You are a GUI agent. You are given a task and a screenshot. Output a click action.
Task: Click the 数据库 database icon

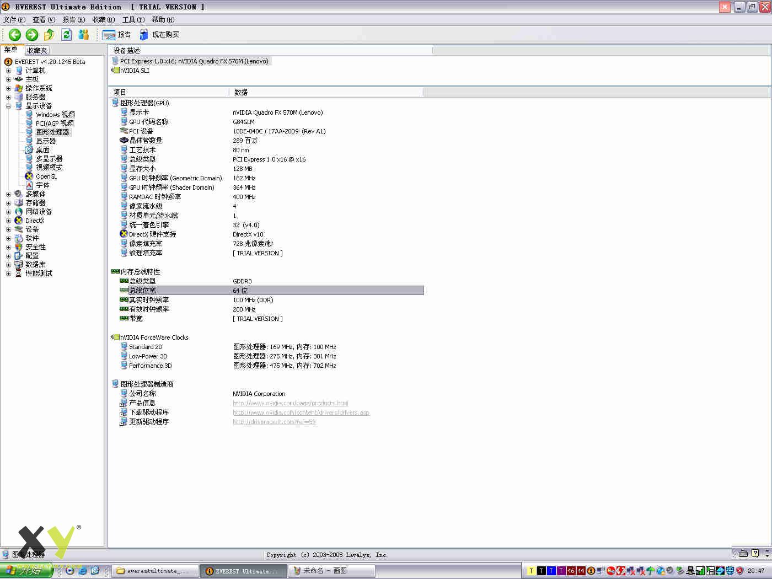19,265
